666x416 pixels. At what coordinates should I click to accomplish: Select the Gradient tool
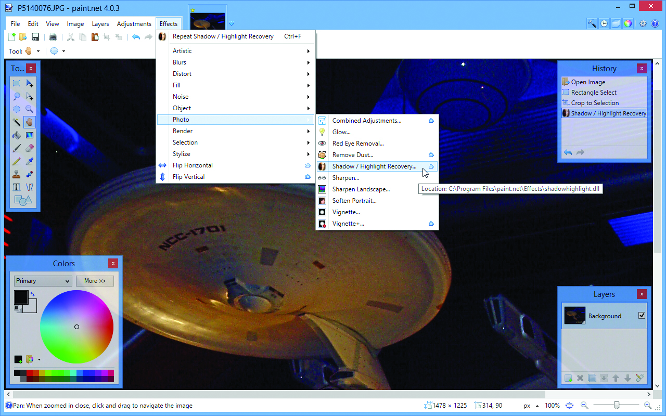click(29, 135)
